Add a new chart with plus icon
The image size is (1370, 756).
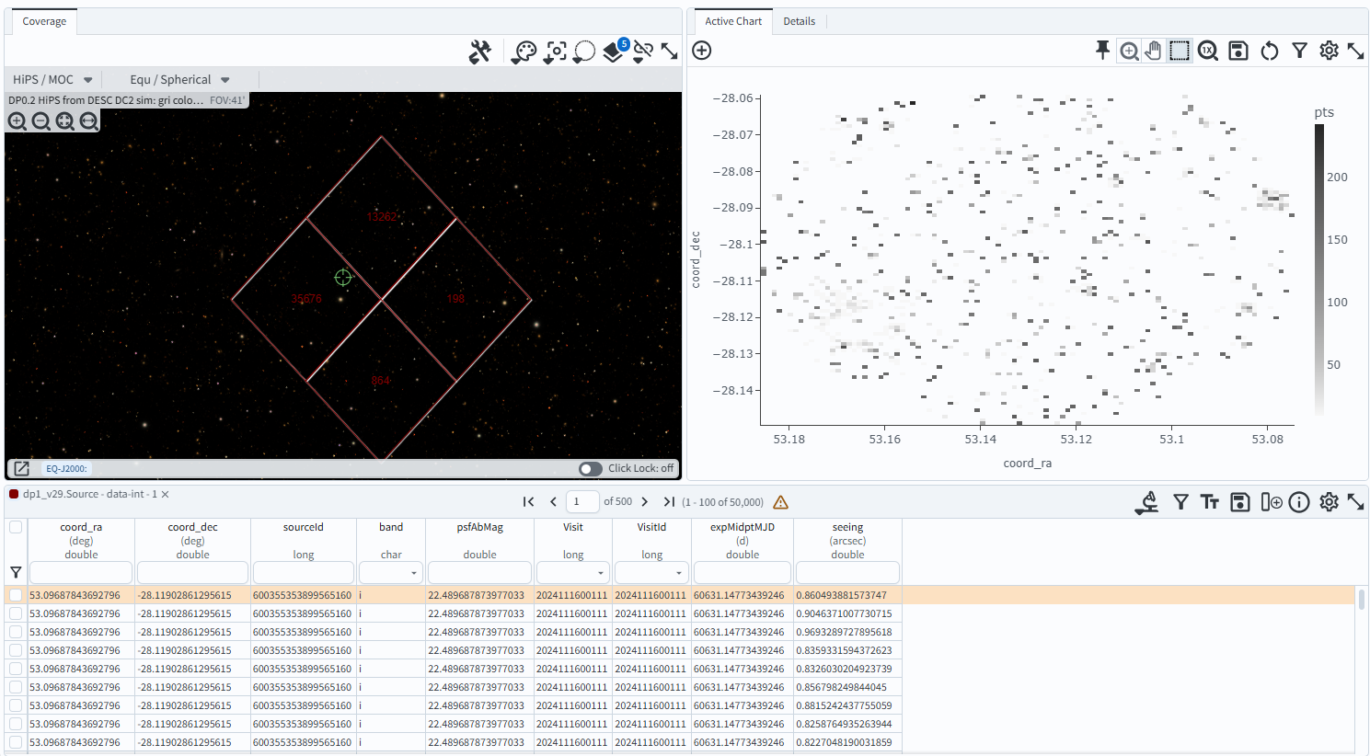click(702, 51)
